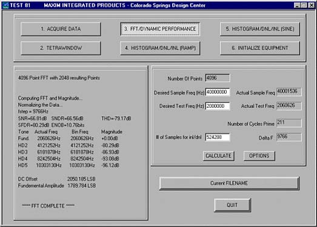The width and height of the screenshot is (317, 227).
Task: Minimize the TEST 81 window
Action: pos(297,5)
